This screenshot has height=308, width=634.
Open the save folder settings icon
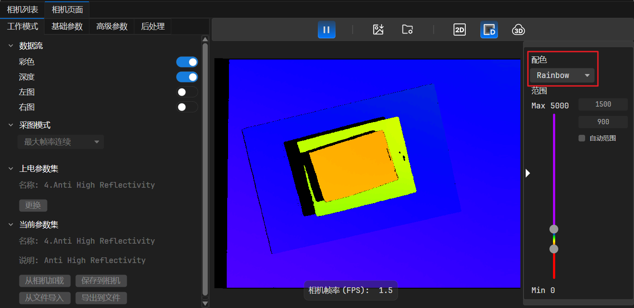coord(407,30)
